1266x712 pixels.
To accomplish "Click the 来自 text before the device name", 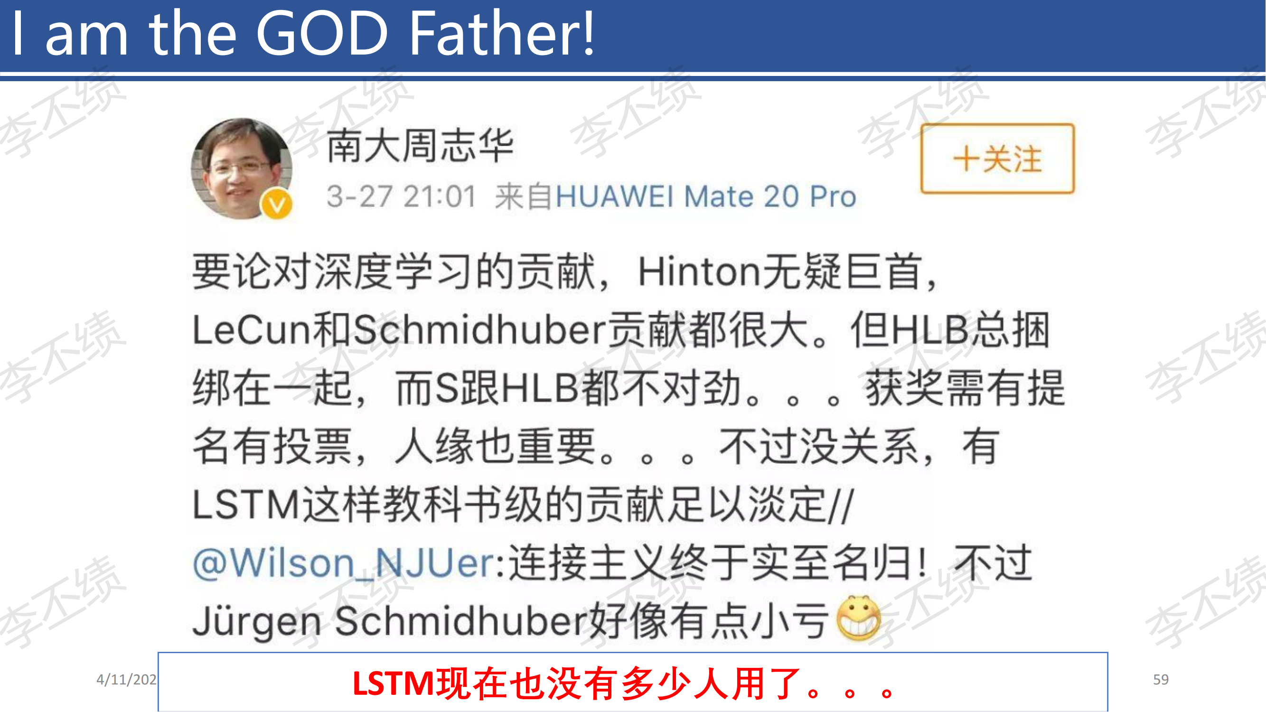I will [524, 197].
